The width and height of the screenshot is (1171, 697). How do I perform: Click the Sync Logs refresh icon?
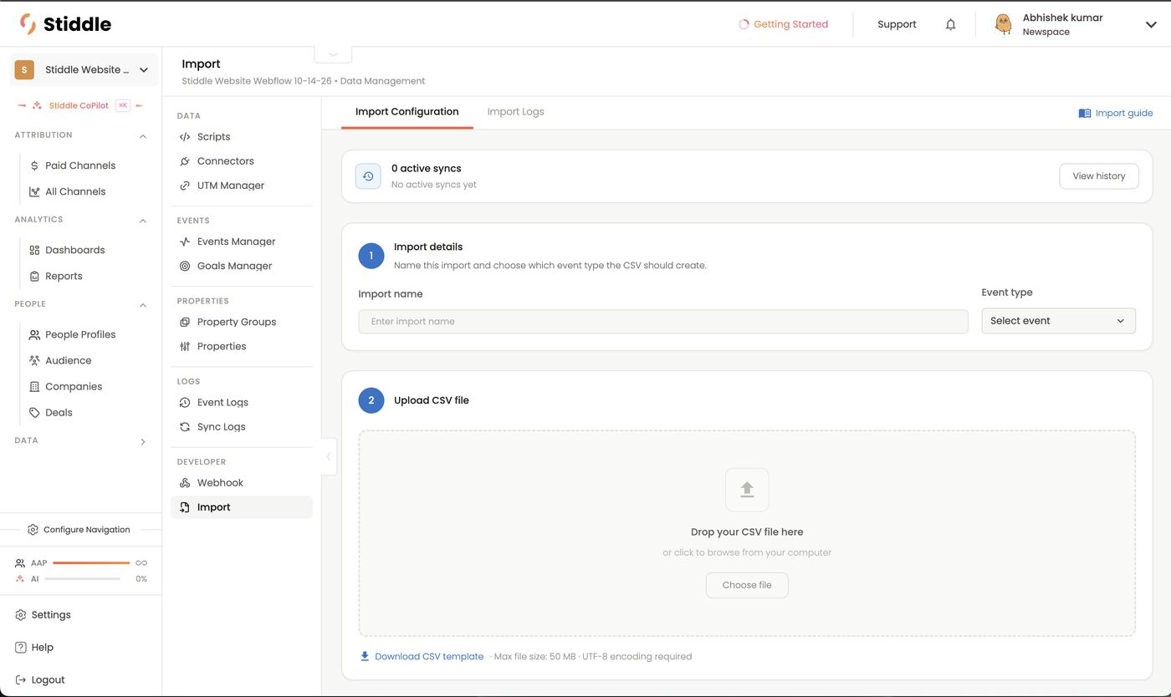(185, 427)
